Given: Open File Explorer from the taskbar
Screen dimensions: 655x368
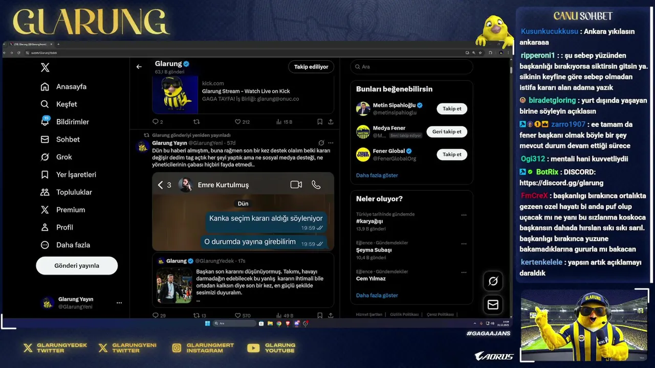Looking at the screenshot, I should point(270,324).
